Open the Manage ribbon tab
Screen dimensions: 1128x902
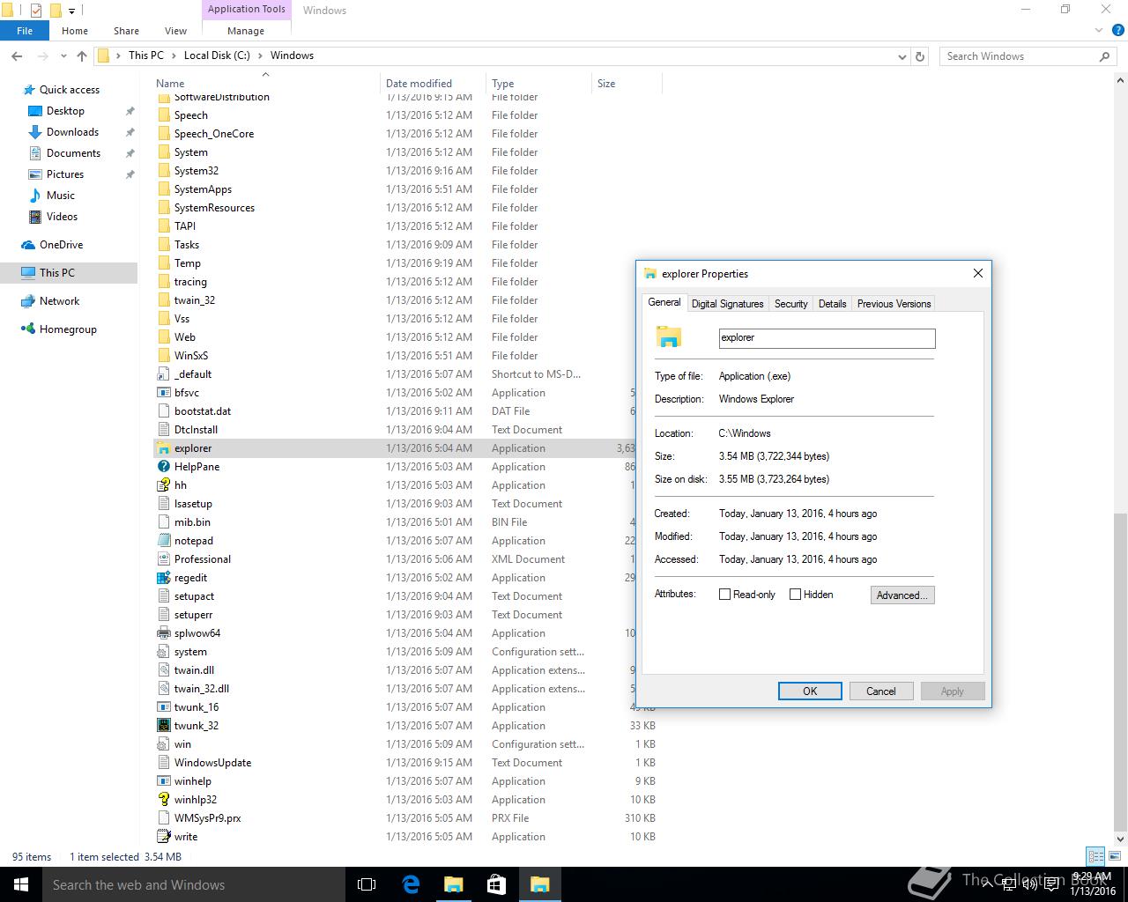pos(246,31)
